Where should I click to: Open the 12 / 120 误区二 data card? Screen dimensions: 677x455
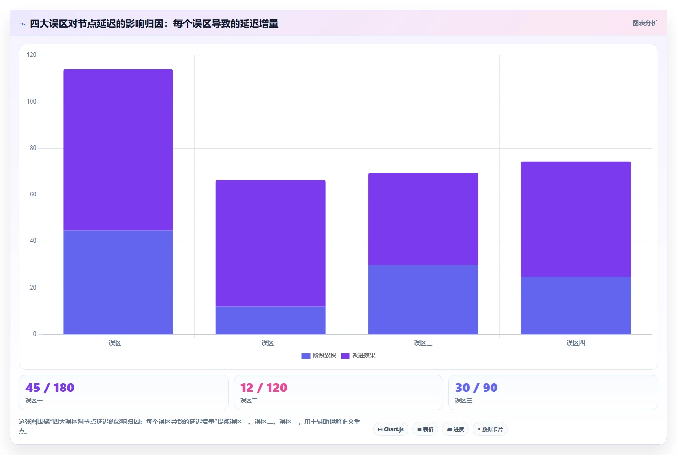coord(338,392)
